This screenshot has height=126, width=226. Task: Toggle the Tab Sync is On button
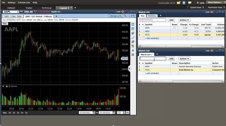[x=116, y=16]
